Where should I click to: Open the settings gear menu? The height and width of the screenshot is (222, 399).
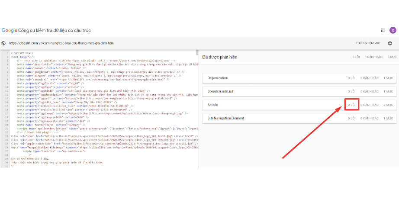(390, 43)
